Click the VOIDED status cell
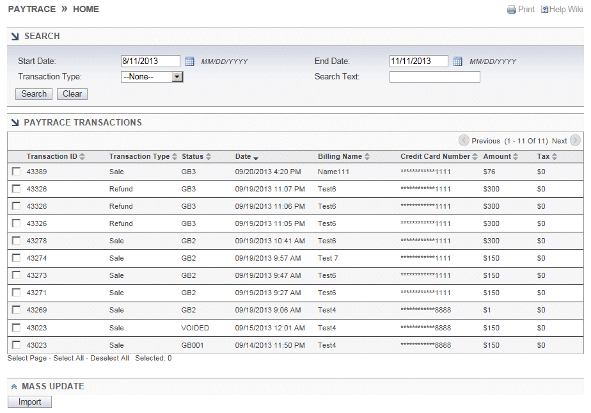Screen dimensions: 591x413 [x=195, y=328]
